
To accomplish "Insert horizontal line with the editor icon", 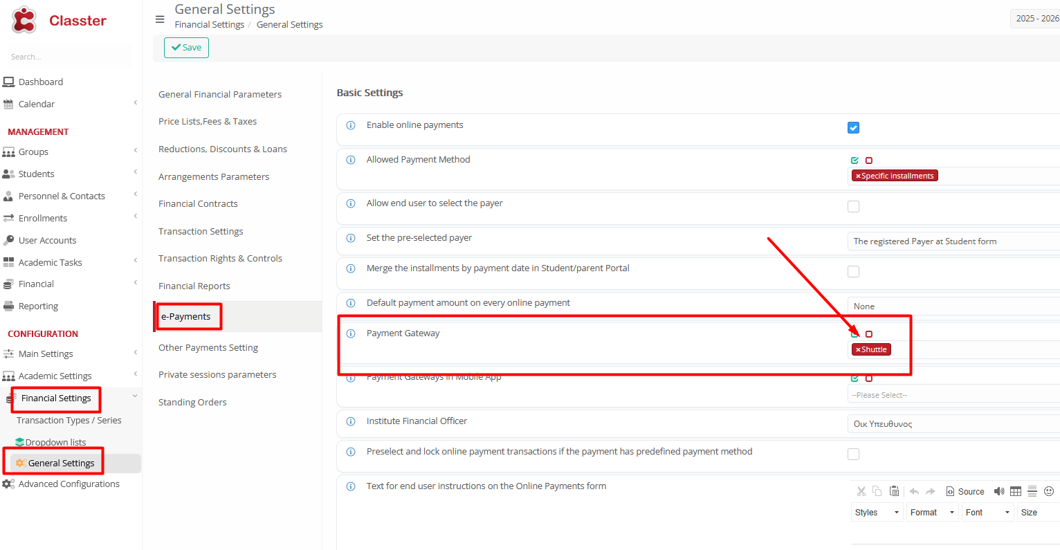I will (x=1032, y=491).
